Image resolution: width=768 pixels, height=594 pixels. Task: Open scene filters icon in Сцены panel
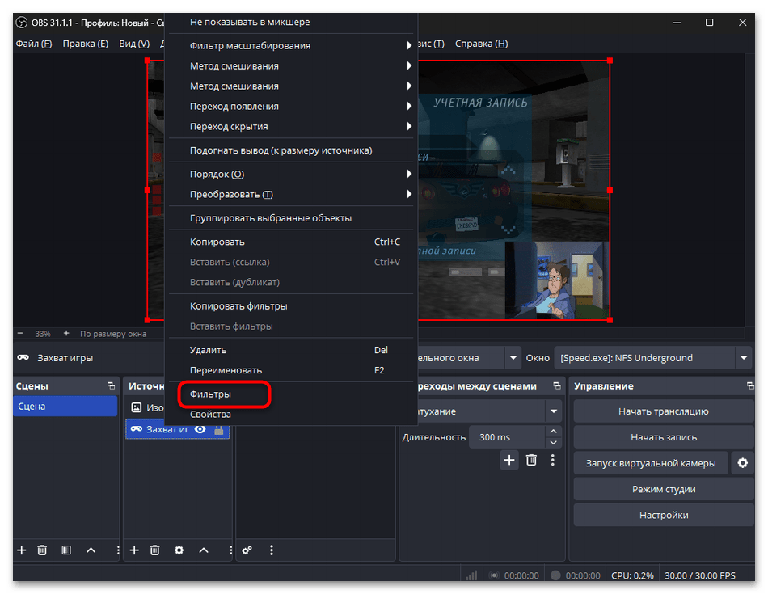66,550
